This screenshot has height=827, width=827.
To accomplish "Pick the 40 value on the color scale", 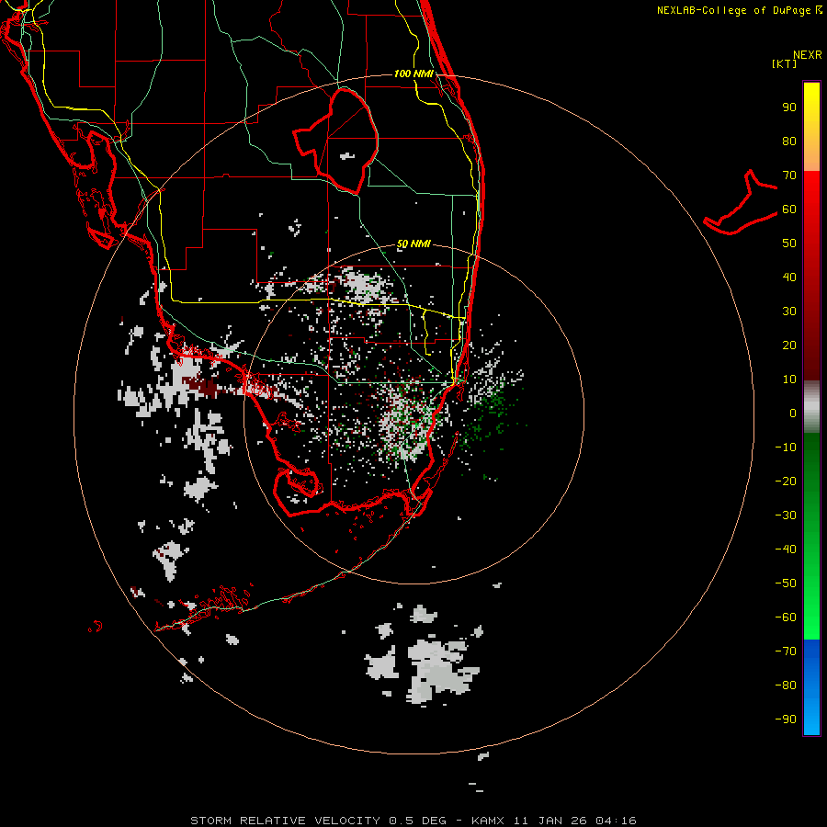I will 789,278.
